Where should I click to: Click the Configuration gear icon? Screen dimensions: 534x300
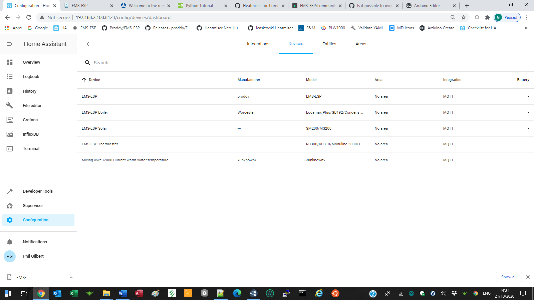[x=10, y=220]
